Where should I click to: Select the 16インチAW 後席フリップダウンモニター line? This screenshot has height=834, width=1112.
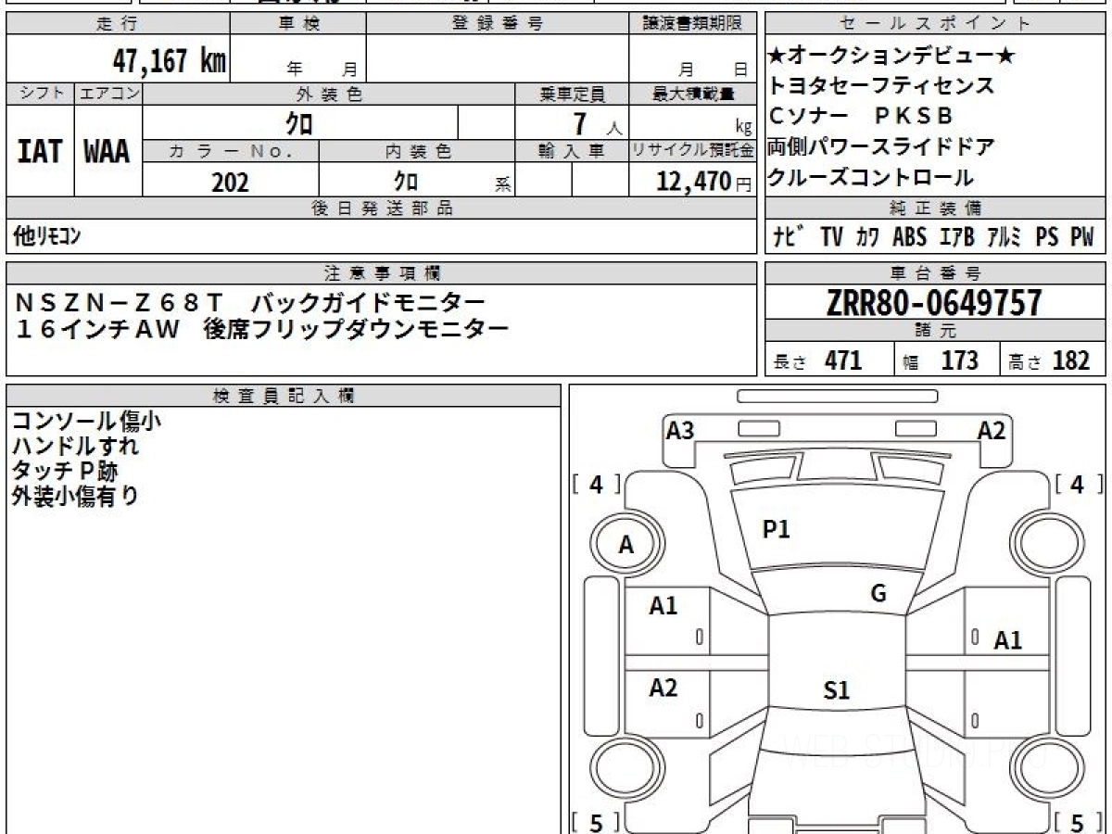tap(261, 329)
